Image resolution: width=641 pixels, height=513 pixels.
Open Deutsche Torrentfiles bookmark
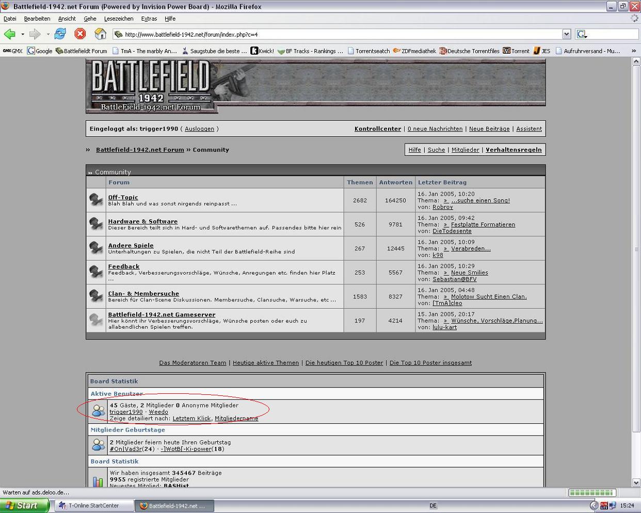[469, 51]
